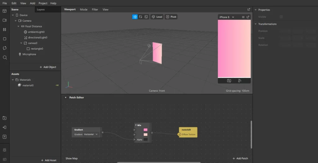Toggle Pivot mode button
The width and height of the screenshot is (318, 163).
[x=171, y=17]
